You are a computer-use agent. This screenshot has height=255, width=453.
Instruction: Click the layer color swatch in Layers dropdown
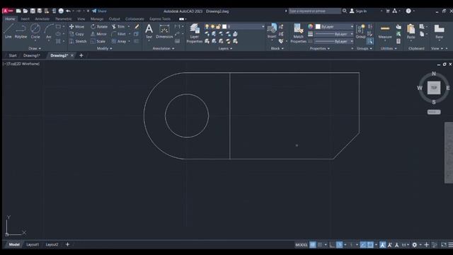click(224, 27)
